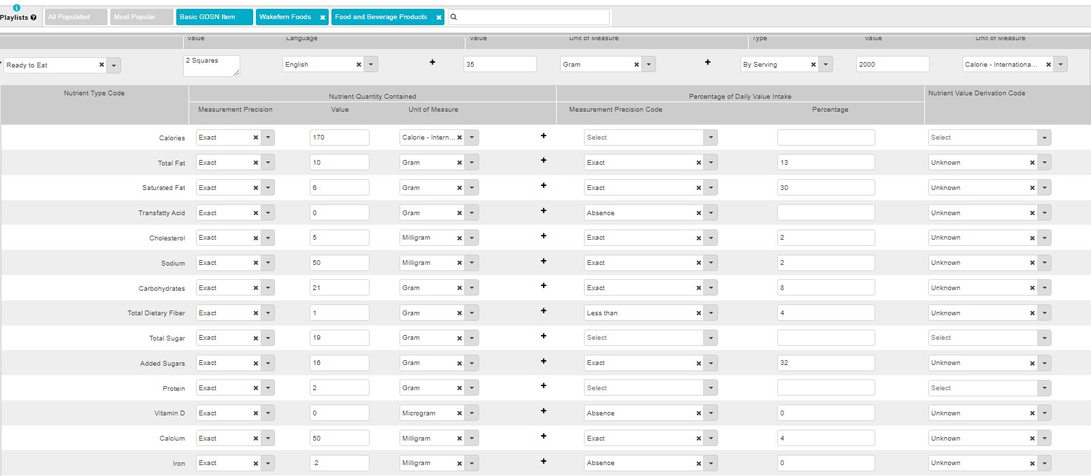The image size is (1091, 476).
Task: Expand Calories derivation code Select dropdown
Action: (1044, 138)
